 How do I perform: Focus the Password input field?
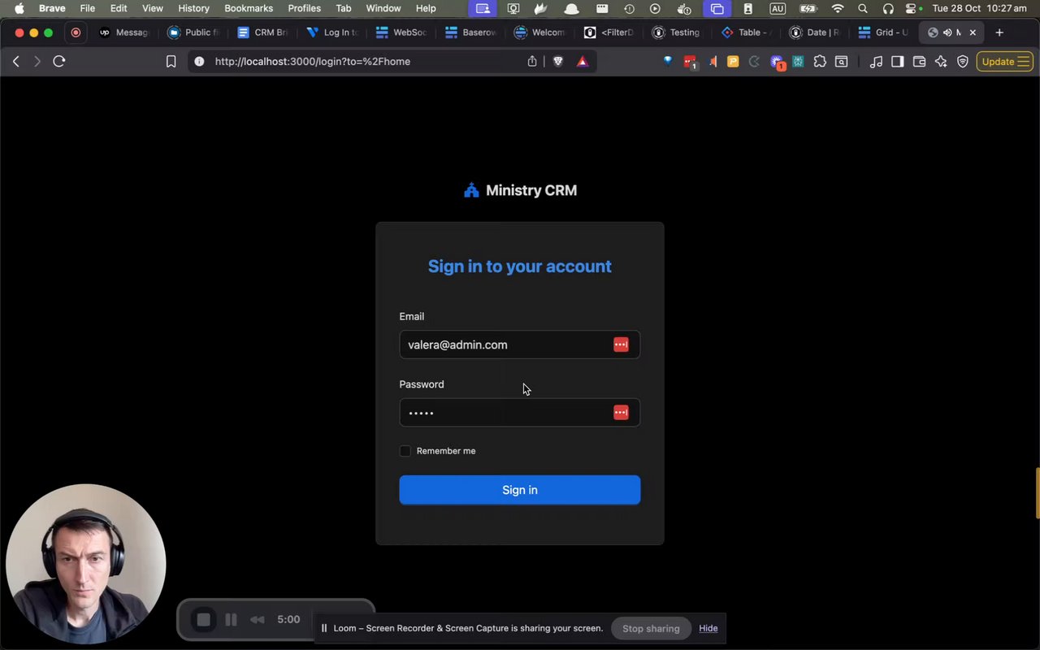tap(520, 413)
